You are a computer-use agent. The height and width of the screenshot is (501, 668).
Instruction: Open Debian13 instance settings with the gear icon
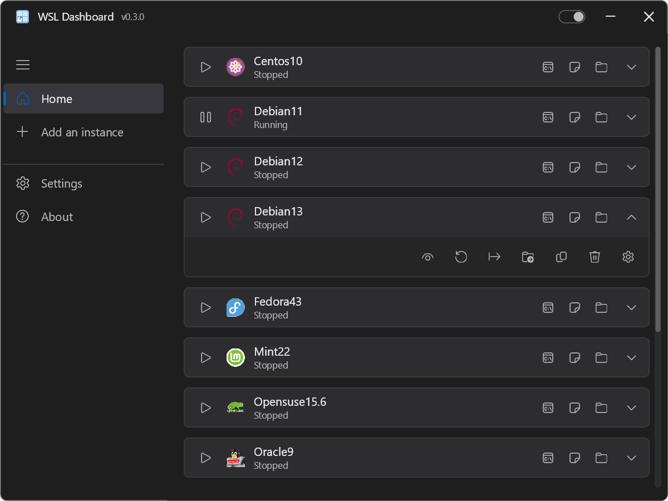(x=628, y=257)
